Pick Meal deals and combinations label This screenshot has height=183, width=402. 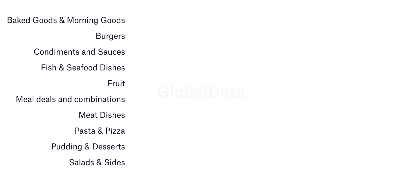tap(71, 99)
